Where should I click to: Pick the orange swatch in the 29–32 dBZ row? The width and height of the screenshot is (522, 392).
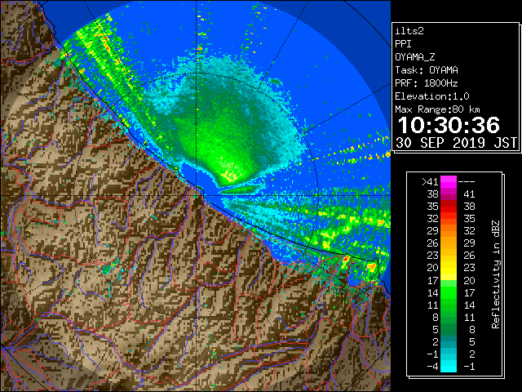click(449, 231)
